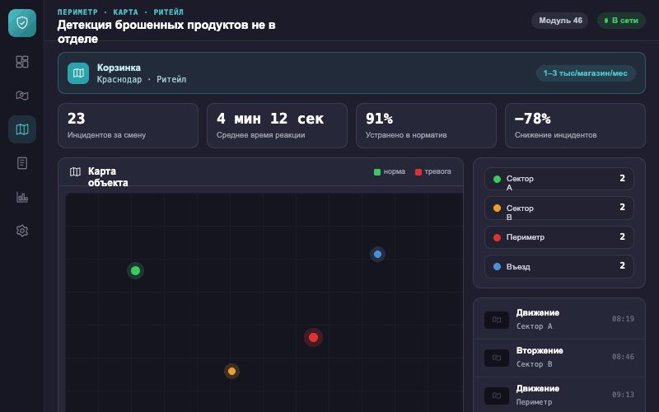Click the Модуль 46 badge
This screenshot has width=659, height=412.
click(560, 21)
